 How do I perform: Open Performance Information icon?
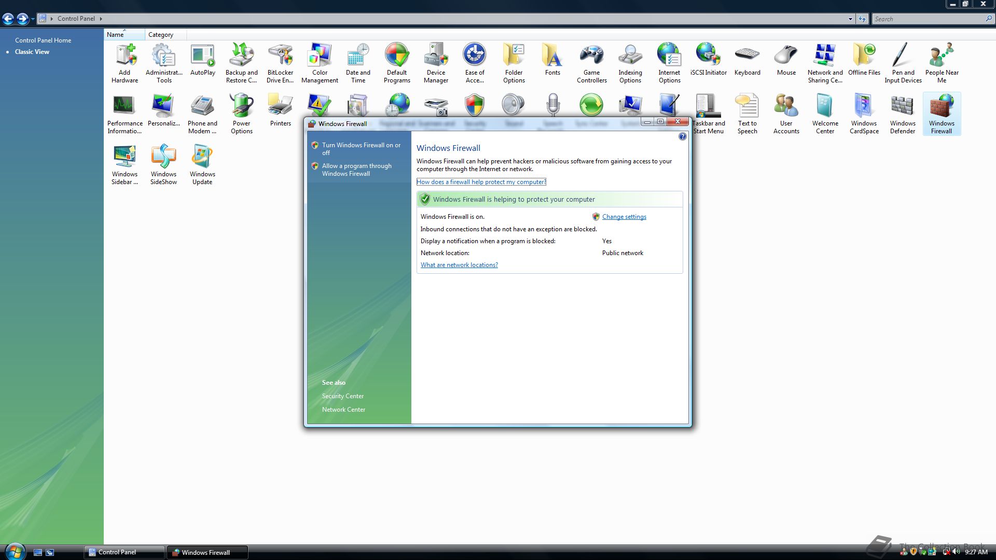click(x=125, y=114)
